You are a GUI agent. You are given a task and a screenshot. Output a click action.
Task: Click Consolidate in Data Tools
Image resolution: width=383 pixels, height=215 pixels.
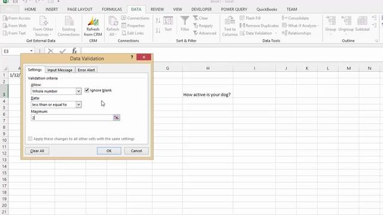coord(295,18)
